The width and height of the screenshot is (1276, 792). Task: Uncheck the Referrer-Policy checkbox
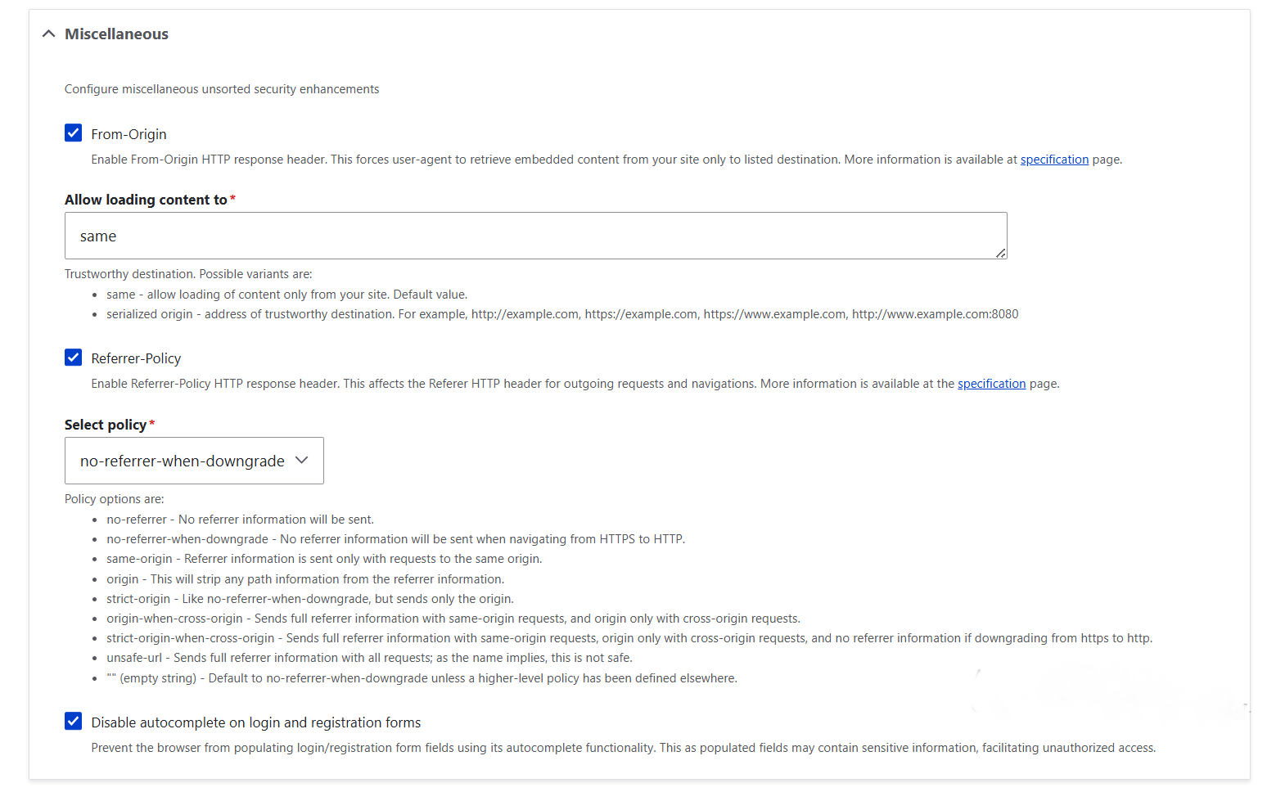74,358
